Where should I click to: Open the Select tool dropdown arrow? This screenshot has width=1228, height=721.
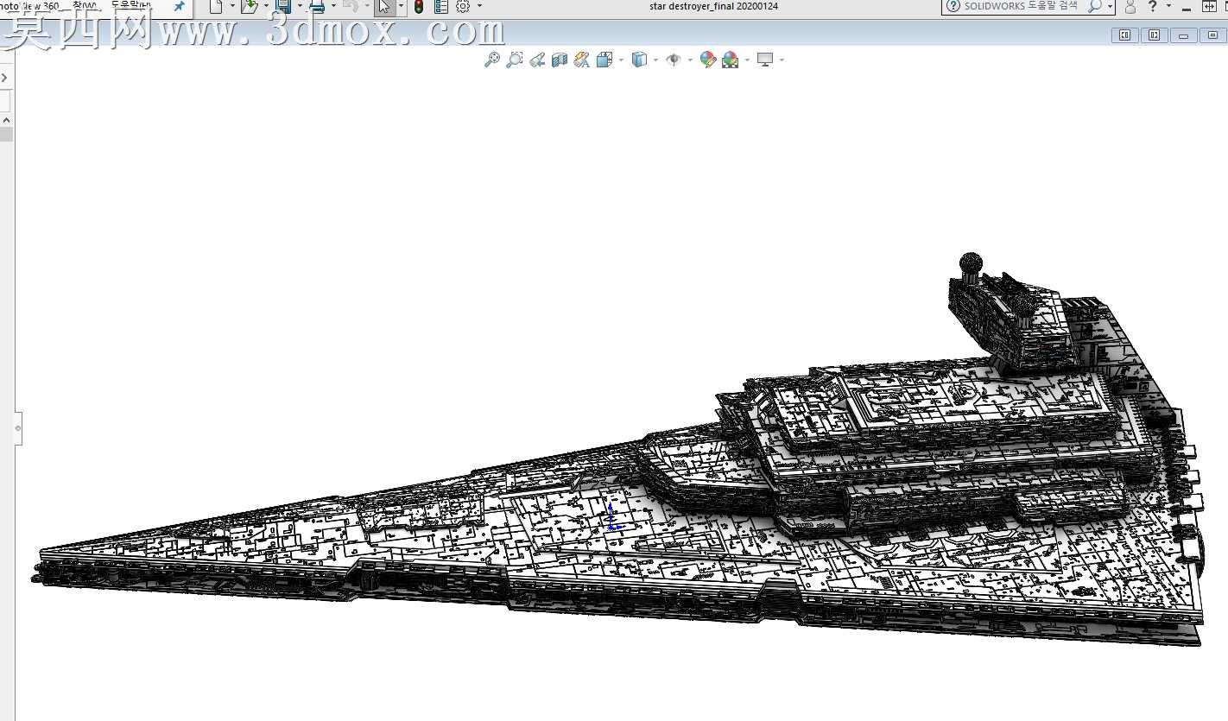point(401,7)
